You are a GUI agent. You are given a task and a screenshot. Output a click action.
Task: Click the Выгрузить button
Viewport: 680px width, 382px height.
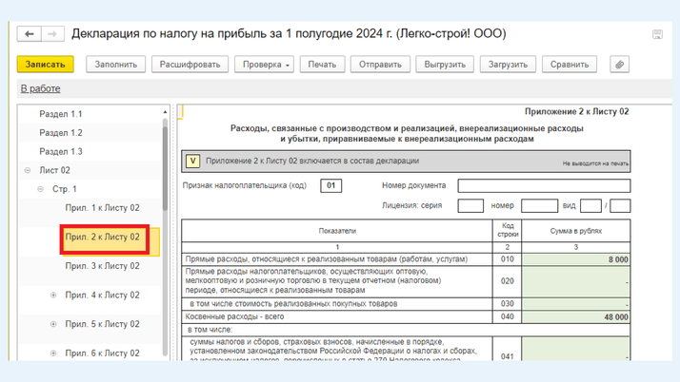[445, 65]
